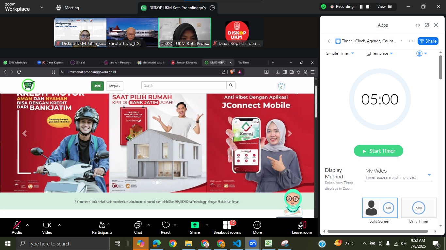
Task: Open the shopping cart icon
Action: point(281,87)
